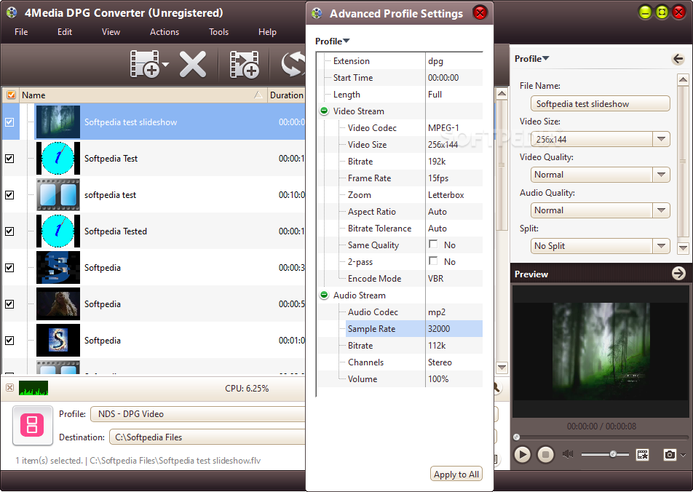Collapse the Video Stream green minus icon
The image size is (693, 492).
pyautogui.click(x=324, y=111)
